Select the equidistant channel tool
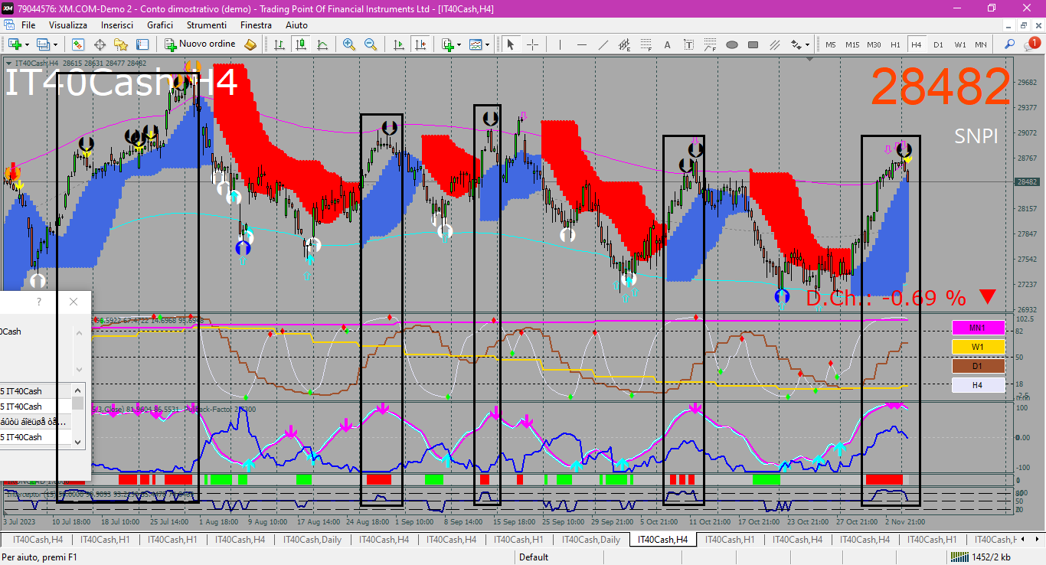The height and width of the screenshot is (565, 1046). (624, 44)
